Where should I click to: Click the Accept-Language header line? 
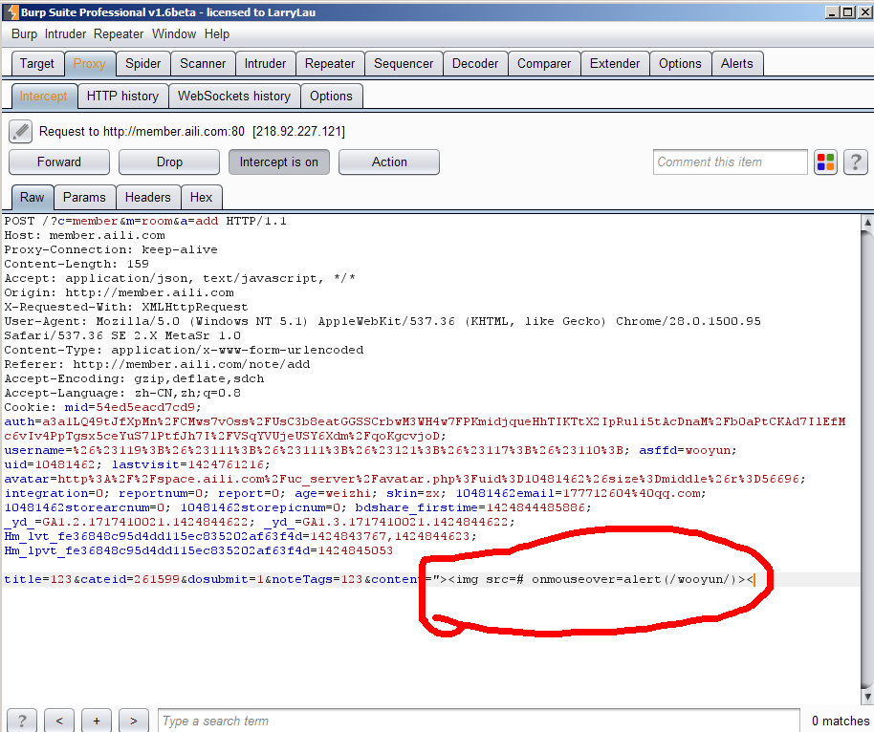122,393
